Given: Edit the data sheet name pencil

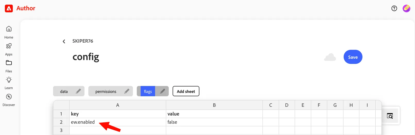Looking at the screenshot, I should click(x=79, y=91).
